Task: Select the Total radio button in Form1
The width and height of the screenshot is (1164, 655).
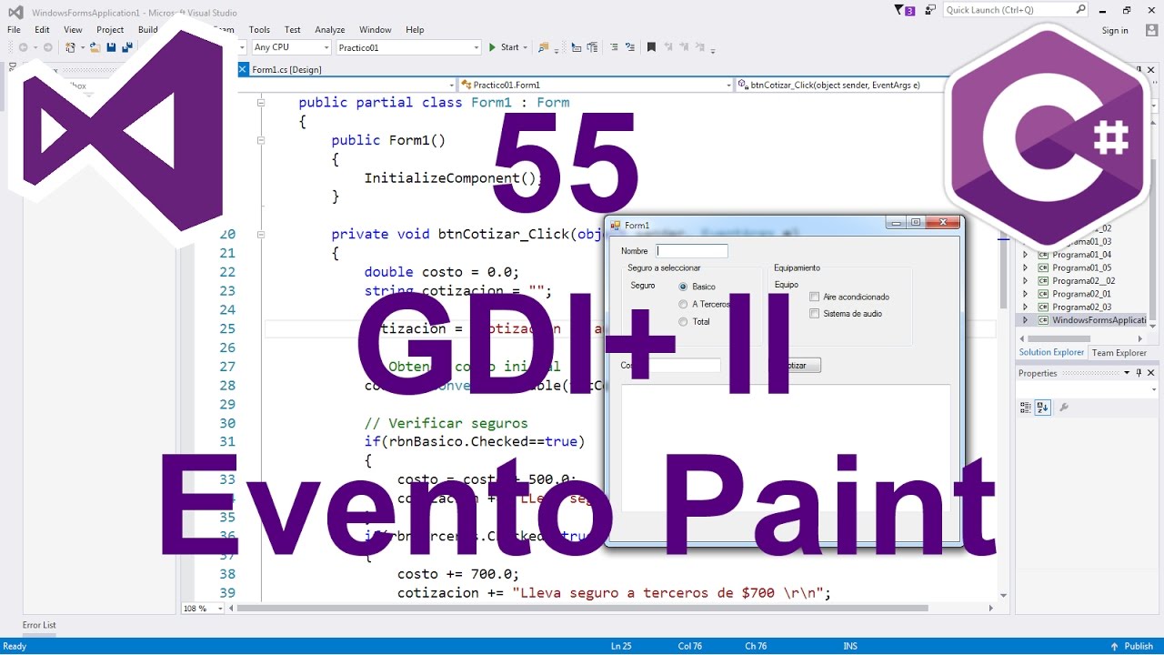Action: click(683, 321)
